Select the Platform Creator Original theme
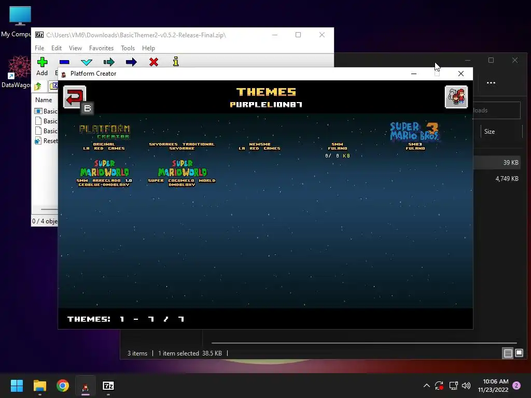 tap(104, 137)
